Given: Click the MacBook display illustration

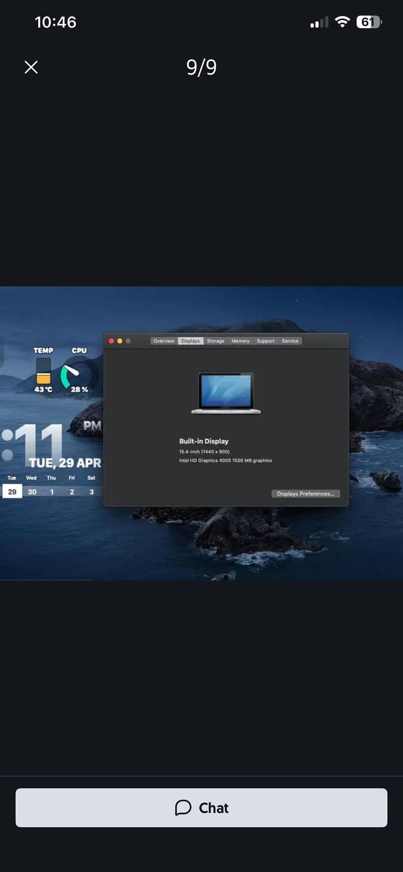Looking at the screenshot, I should 226,393.
